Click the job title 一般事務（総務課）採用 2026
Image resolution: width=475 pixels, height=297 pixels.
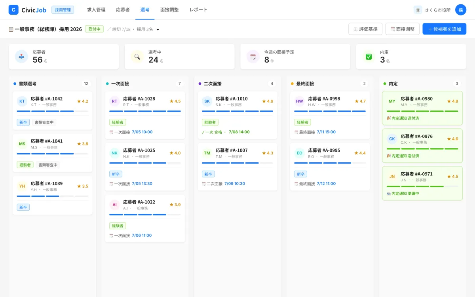[48, 29]
